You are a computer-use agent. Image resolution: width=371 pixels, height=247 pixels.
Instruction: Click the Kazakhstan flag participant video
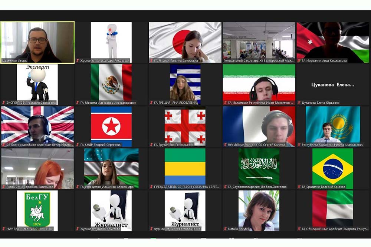tap(333, 124)
